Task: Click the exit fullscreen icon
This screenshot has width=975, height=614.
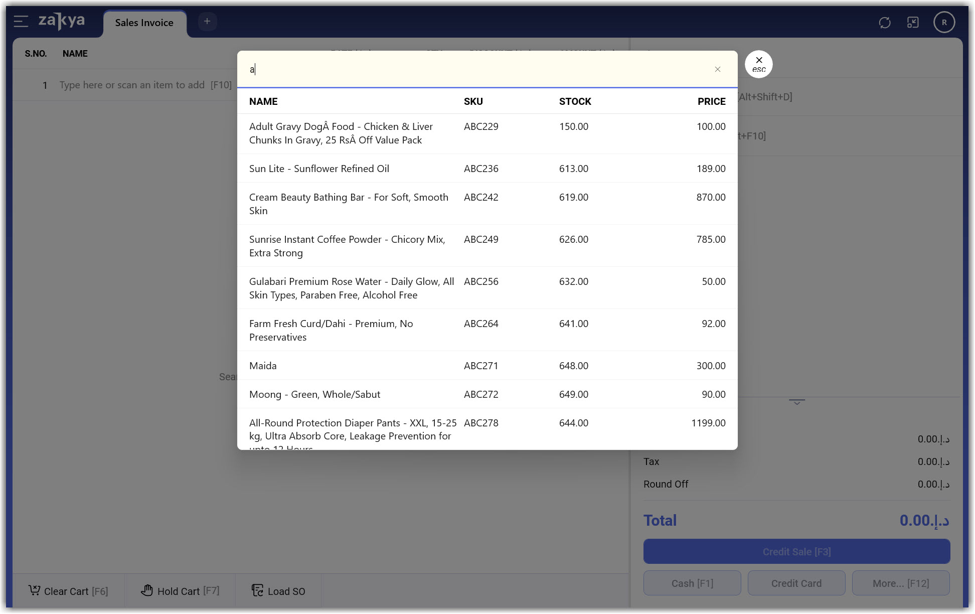Action: 912,23
